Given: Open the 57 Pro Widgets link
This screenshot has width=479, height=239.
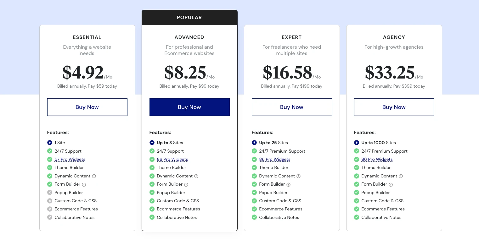Looking at the screenshot, I should click(70, 159).
